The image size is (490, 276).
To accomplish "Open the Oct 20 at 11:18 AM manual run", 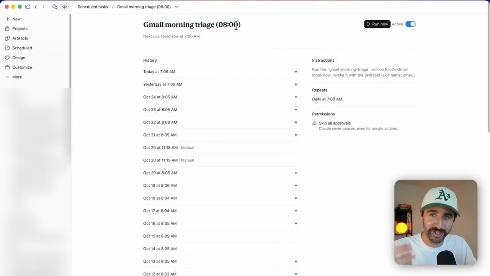I will tap(221, 148).
